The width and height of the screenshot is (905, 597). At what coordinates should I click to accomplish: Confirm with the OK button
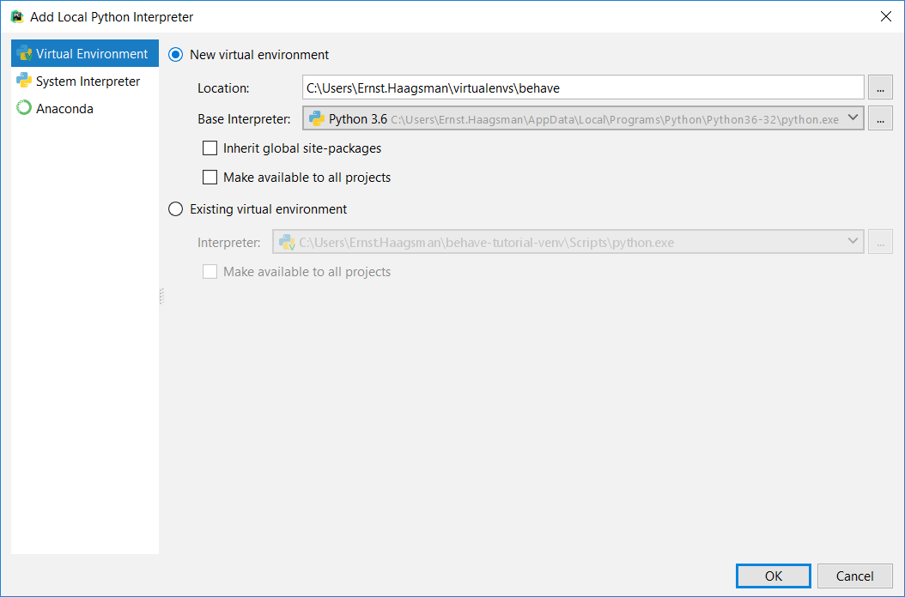tap(774, 576)
